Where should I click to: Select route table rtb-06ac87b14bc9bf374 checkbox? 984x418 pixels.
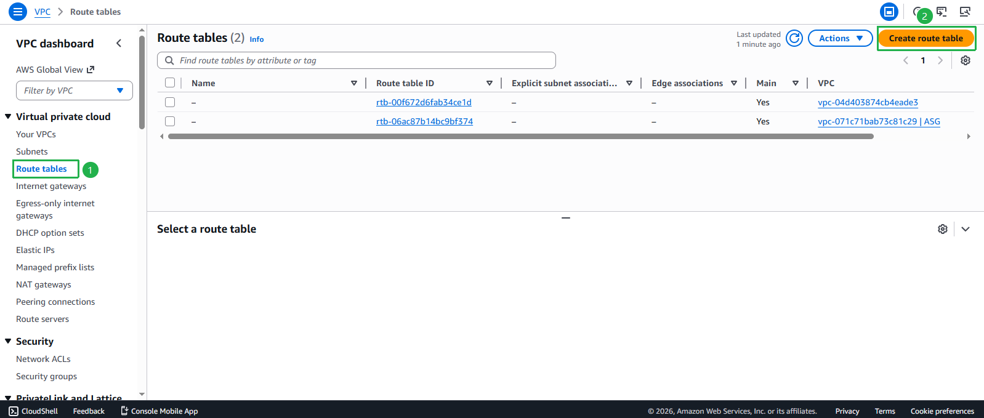coord(170,121)
